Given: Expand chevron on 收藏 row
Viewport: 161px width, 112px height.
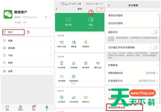Looking at the screenshot, I should click(50, 41).
